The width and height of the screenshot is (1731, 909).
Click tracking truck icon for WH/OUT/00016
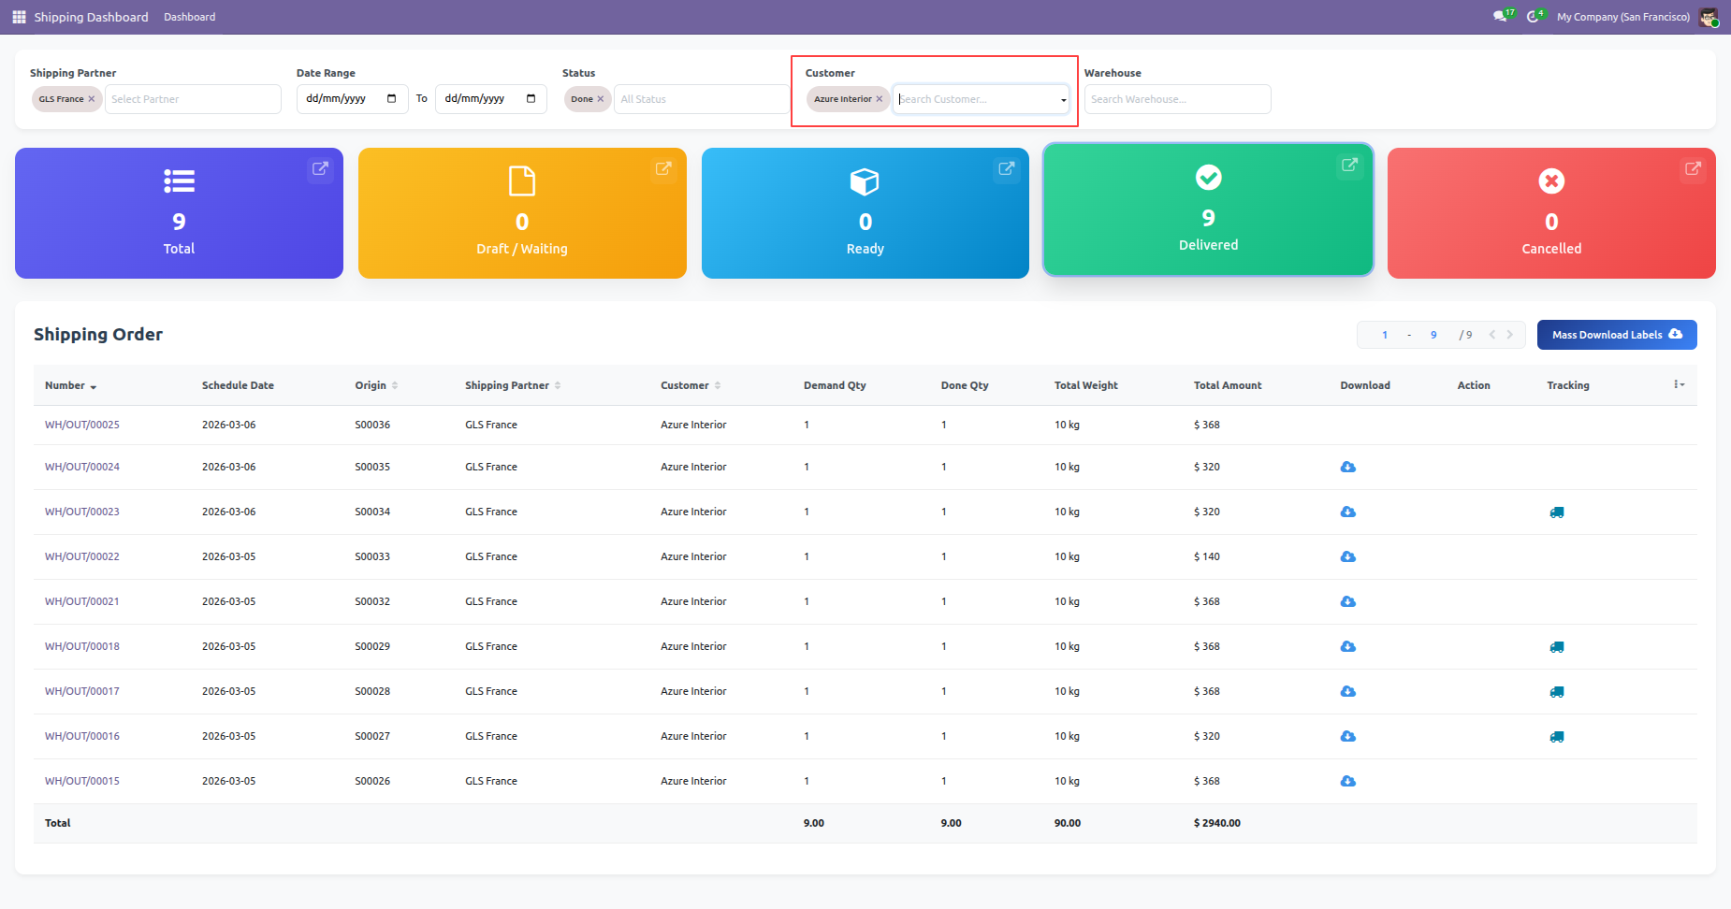point(1556,737)
